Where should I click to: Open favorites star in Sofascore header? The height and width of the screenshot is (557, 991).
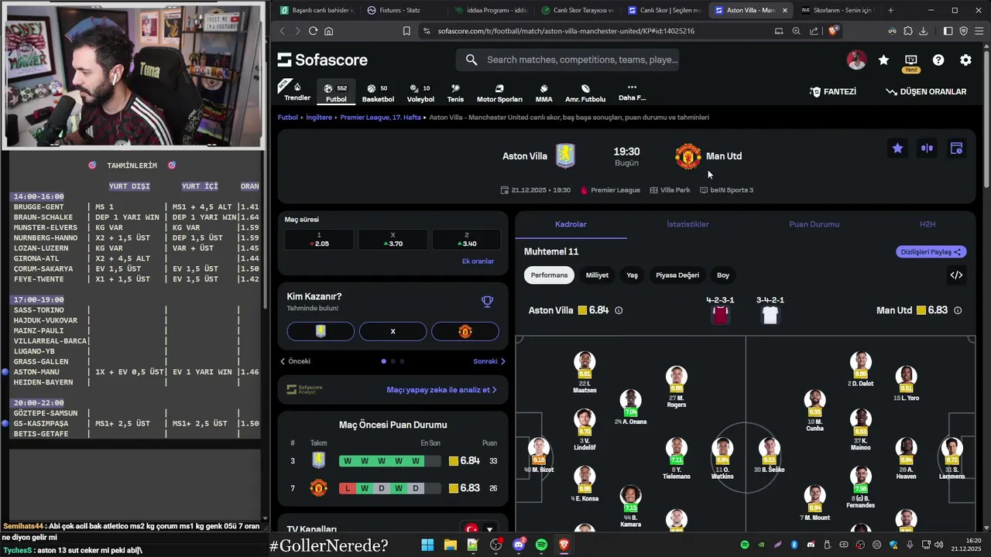(883, 60)
